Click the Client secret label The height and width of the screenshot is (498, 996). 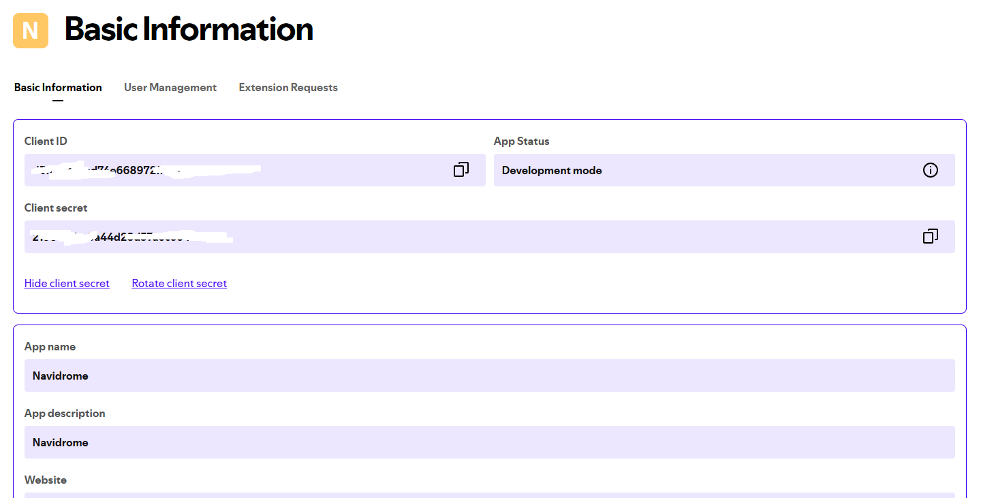[x=56, y=208]
